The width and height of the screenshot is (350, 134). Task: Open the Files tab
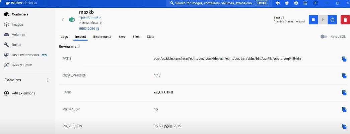136,37
